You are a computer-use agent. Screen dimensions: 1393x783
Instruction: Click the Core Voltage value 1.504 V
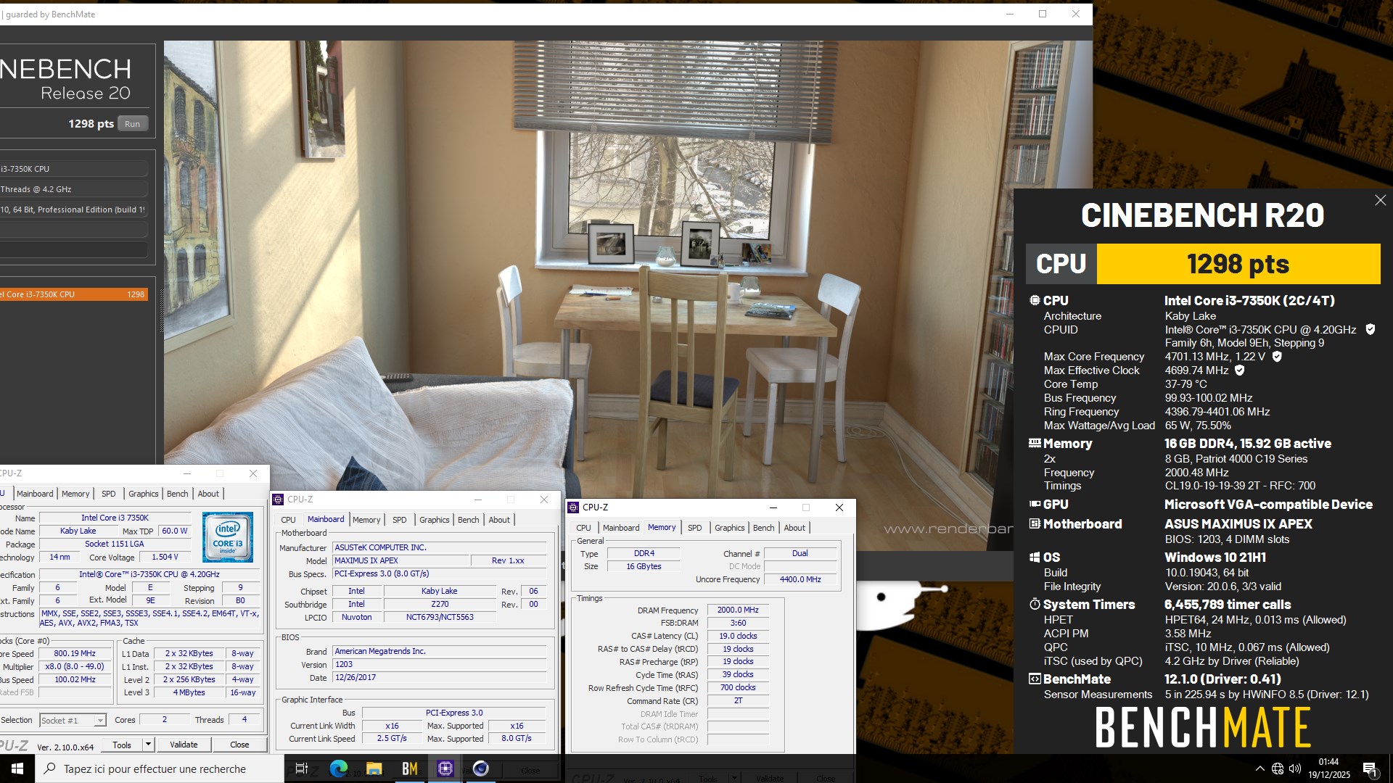pyautogui.click(x=165, y=557)
